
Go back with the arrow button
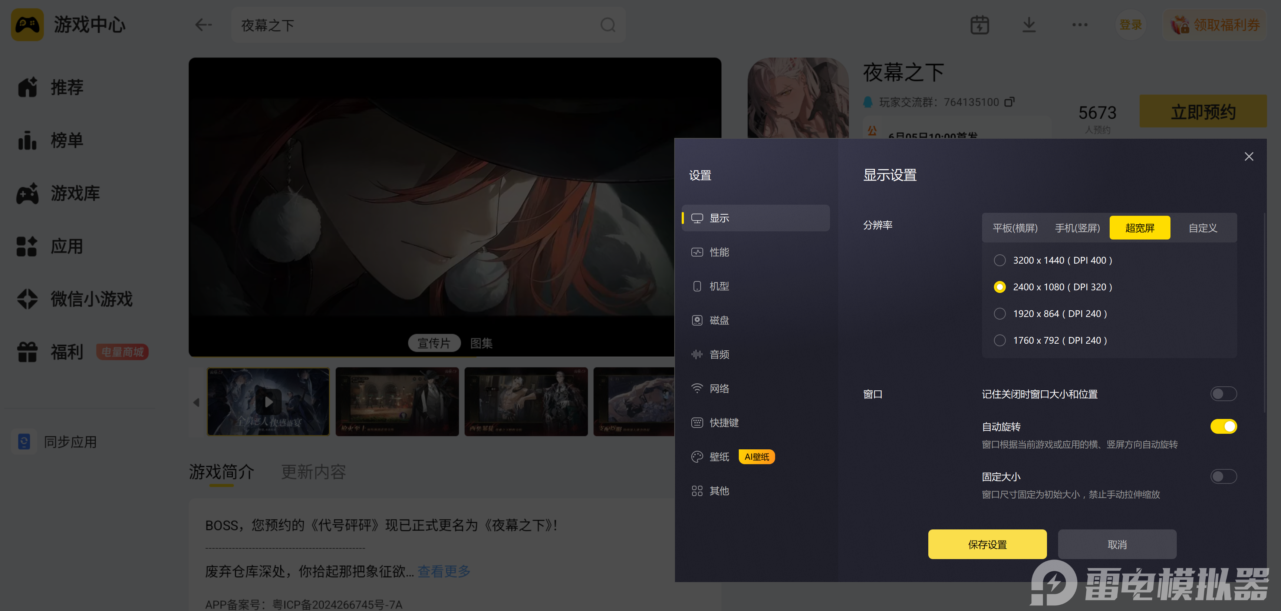[203, 25]
